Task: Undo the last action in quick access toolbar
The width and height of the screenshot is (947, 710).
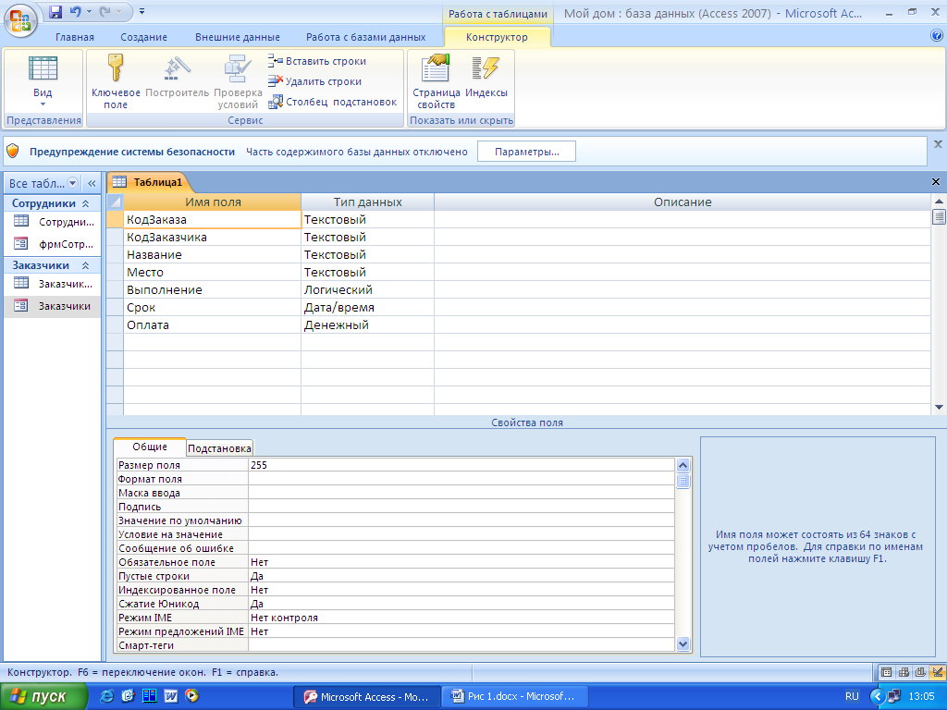Action: pyautogui.click(x=76, y=11)
